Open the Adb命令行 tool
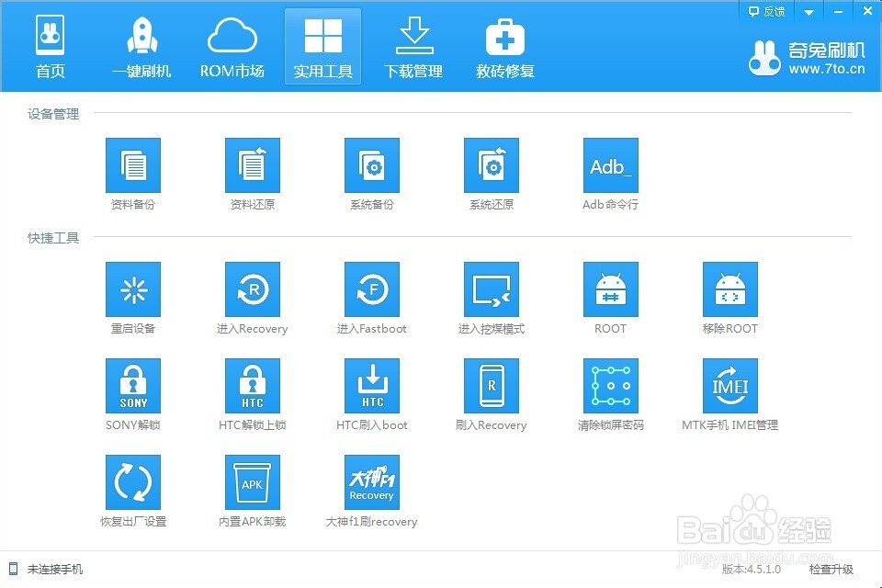 [611, 165]
